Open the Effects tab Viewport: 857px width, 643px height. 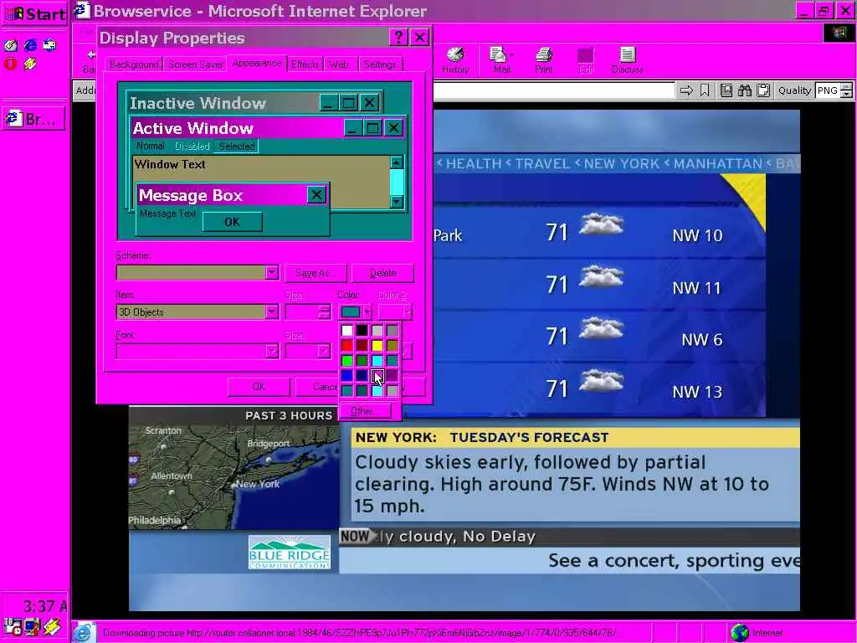click(x=305, y=64)
